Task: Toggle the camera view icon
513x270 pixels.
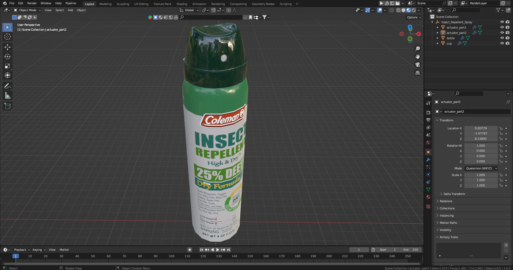Action: point(418,65)
